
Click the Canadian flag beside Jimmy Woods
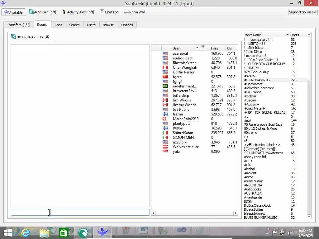pos(165,105)
